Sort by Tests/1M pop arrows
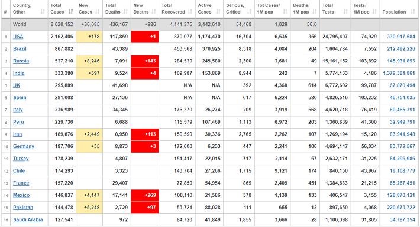Viewport: 420px width, 227px height. [374, 12]
